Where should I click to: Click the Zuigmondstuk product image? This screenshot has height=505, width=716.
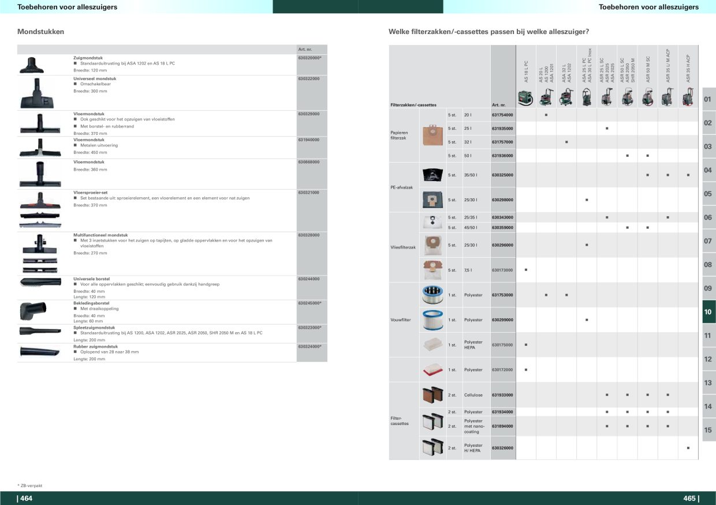tap(32, 65)
